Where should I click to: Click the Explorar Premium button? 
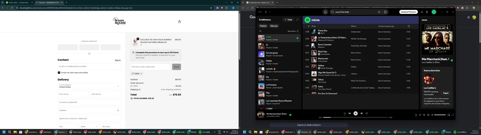click(409, 12)
